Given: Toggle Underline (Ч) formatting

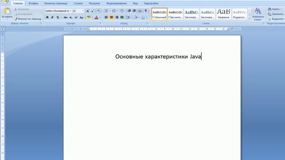Looking at the screenshot, I should coord(57,17).
